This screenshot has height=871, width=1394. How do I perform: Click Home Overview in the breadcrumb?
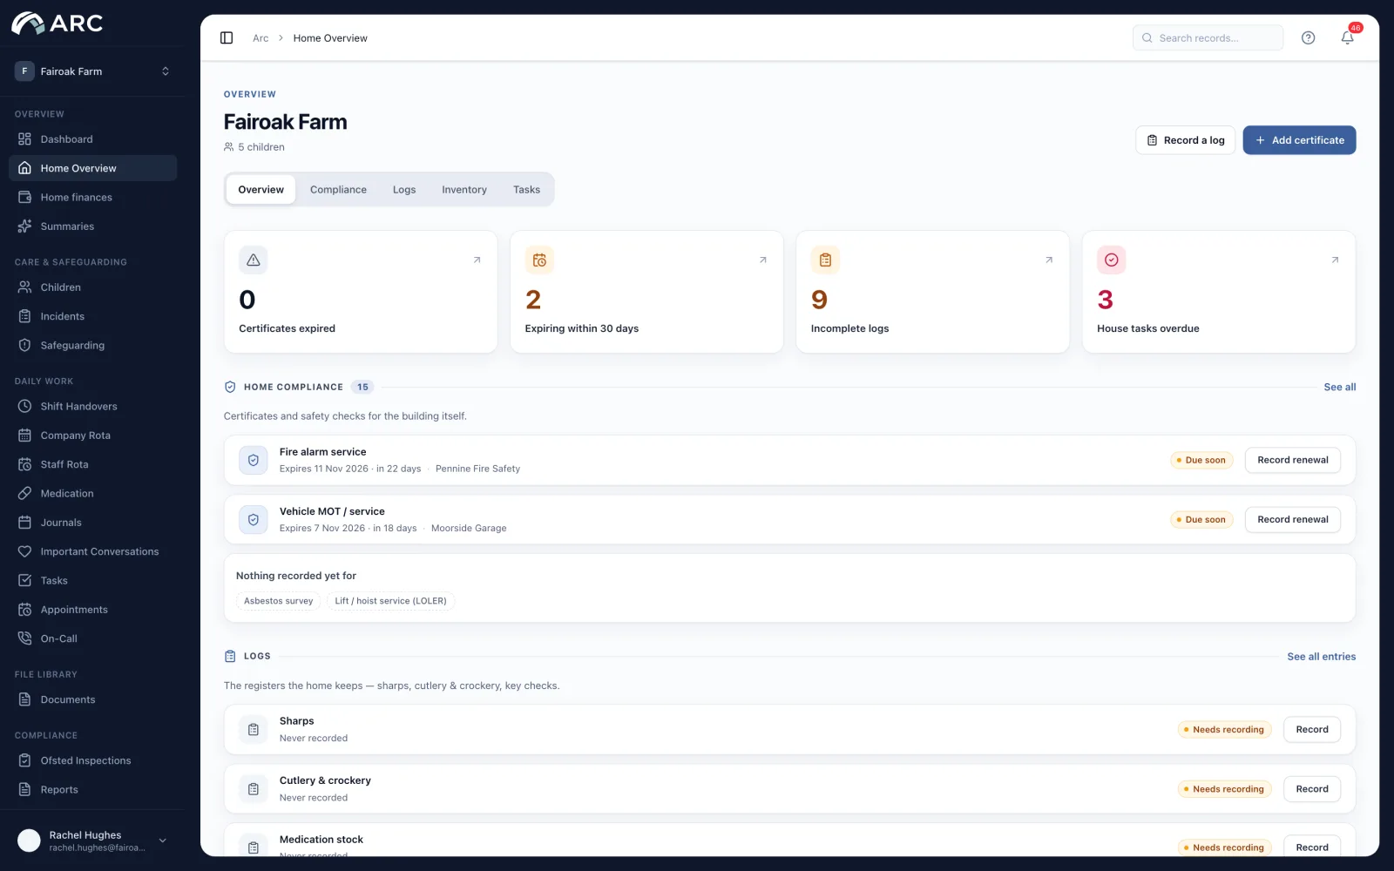330,38
